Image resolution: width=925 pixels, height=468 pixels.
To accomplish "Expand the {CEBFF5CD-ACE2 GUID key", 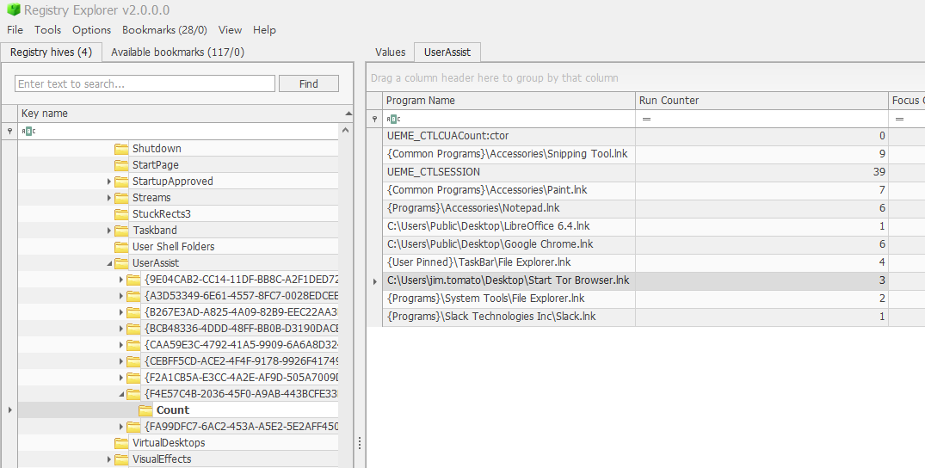I will (121, 361).
